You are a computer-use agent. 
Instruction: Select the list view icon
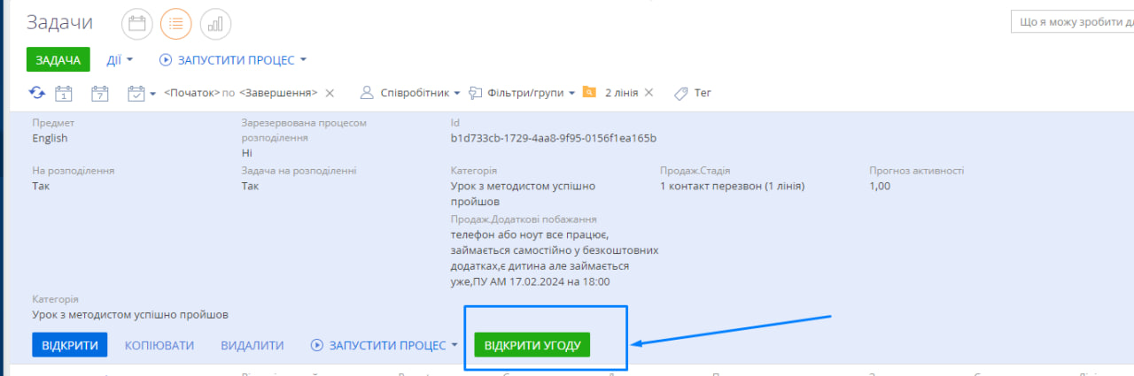click(175, 24)
